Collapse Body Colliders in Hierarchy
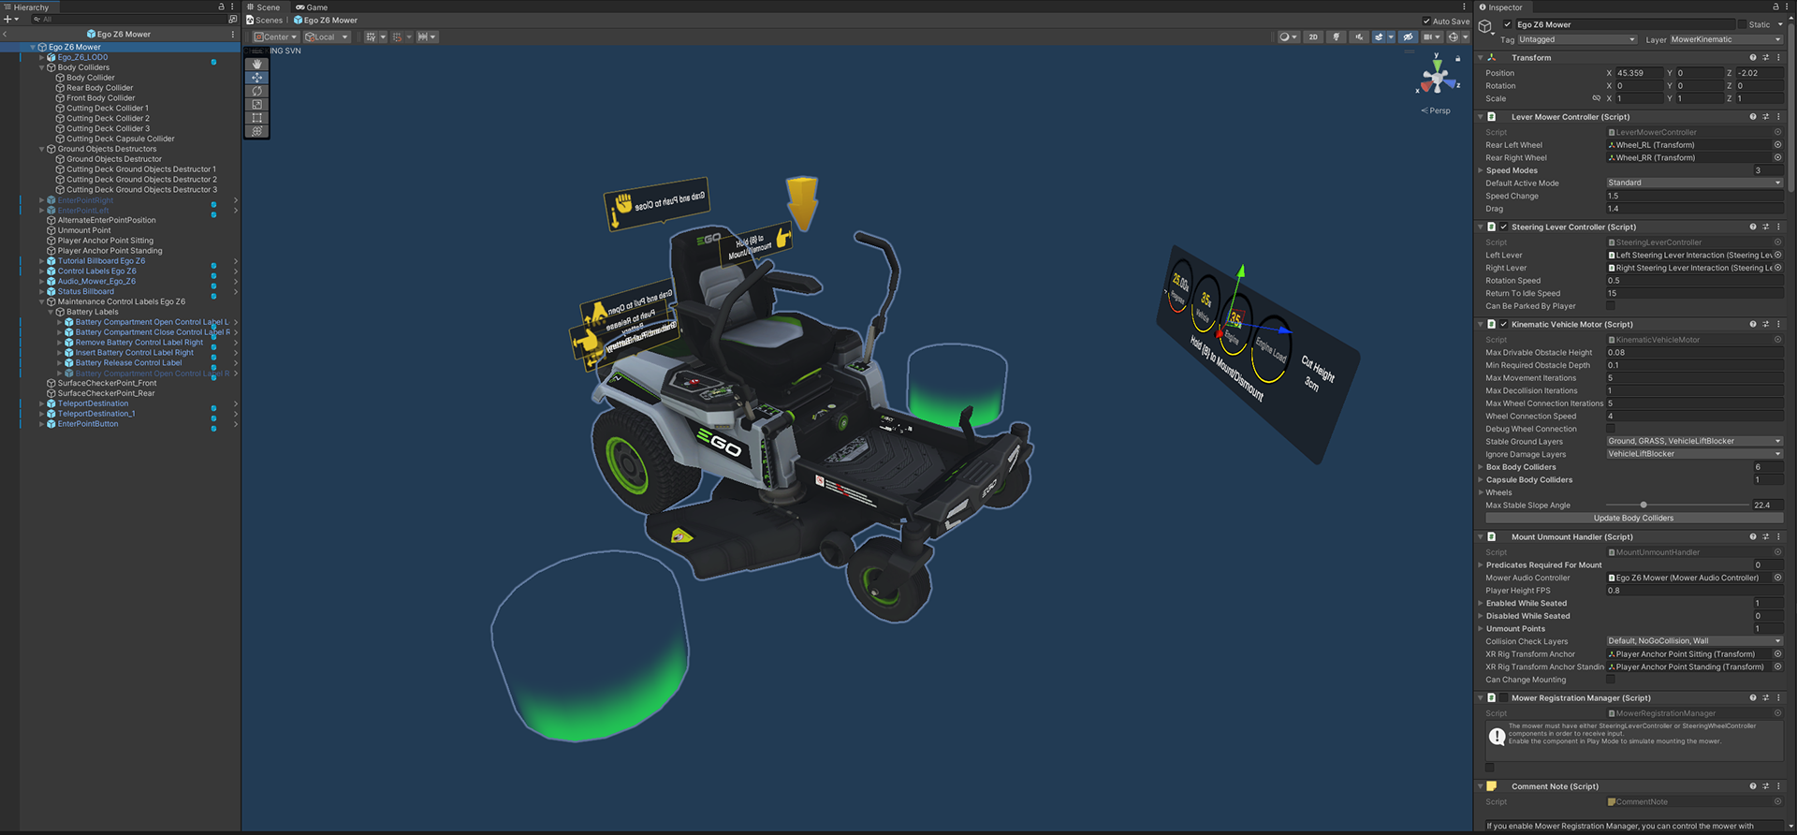The width and height of the screenshot is (1797, 835). click(41, 67)
